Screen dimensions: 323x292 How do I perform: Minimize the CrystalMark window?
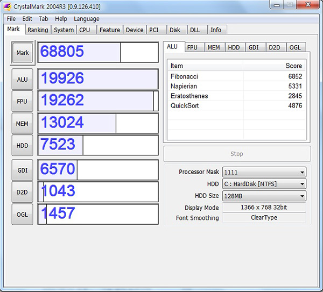point(277,5)
